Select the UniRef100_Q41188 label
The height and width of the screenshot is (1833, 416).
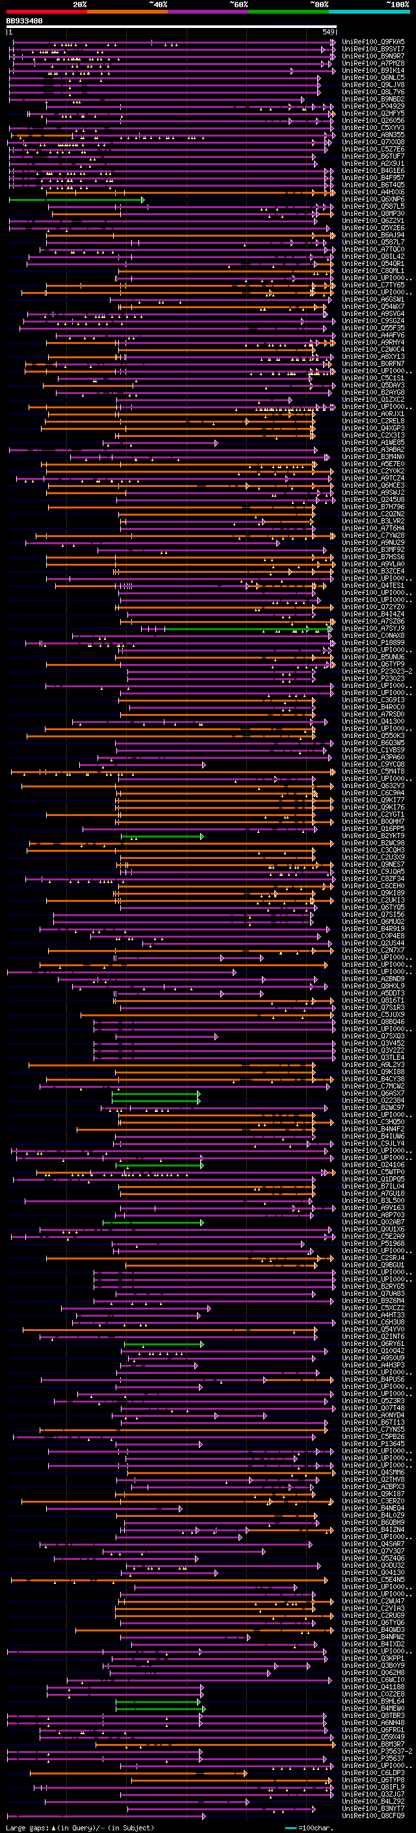pyautogui.click(x=373, y=1687)
